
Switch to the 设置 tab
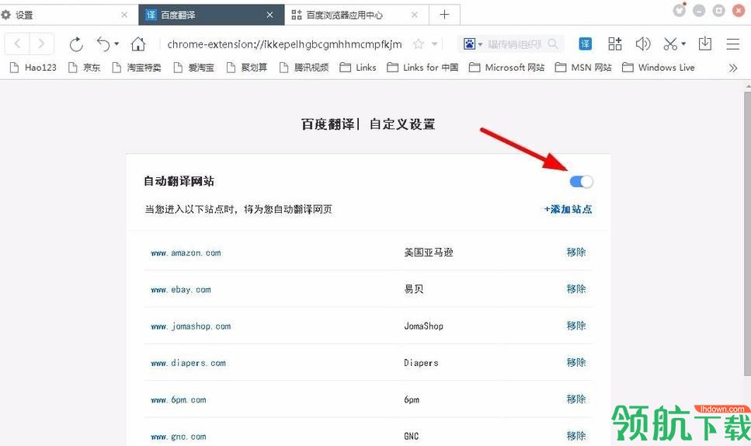tap(68, 15)
